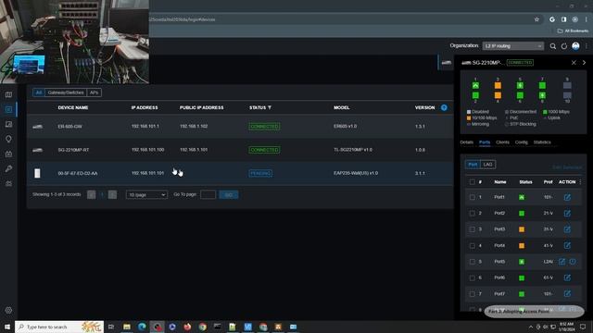The width and height of the screenshot is (593, 333).
Task: Open the SG-2210MP-RT device row
Action: pyautogui.click(x=240, y=150)
